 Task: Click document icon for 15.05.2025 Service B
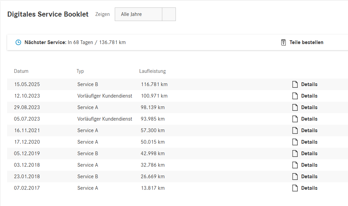pos(295,84)
